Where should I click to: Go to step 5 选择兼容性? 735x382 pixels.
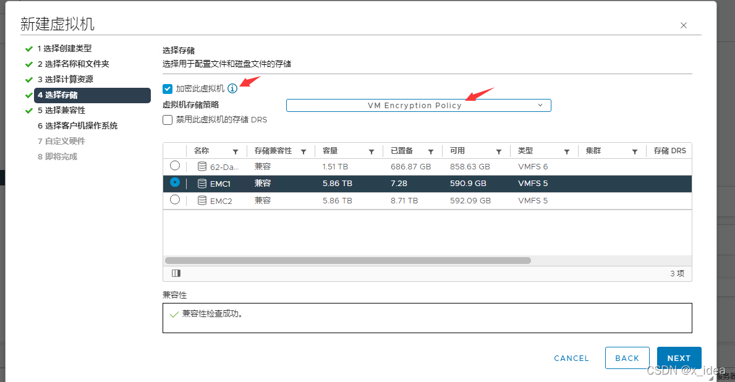coord(61,110)
